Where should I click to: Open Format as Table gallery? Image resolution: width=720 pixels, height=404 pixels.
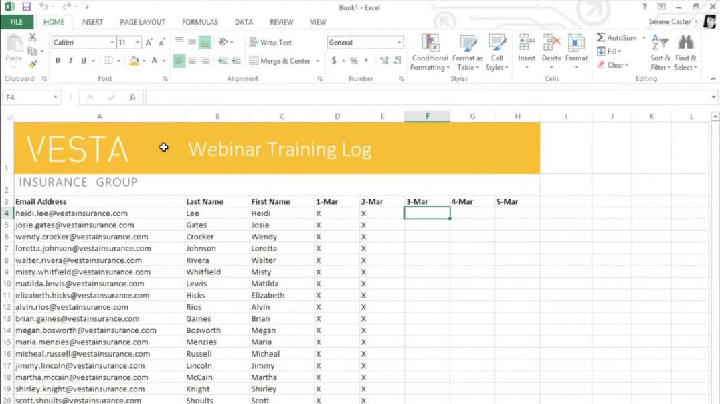[468, 53]
